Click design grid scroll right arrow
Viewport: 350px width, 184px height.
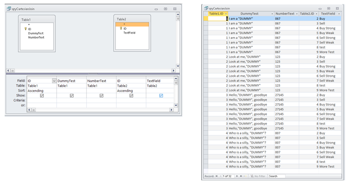tap(171, 110)
